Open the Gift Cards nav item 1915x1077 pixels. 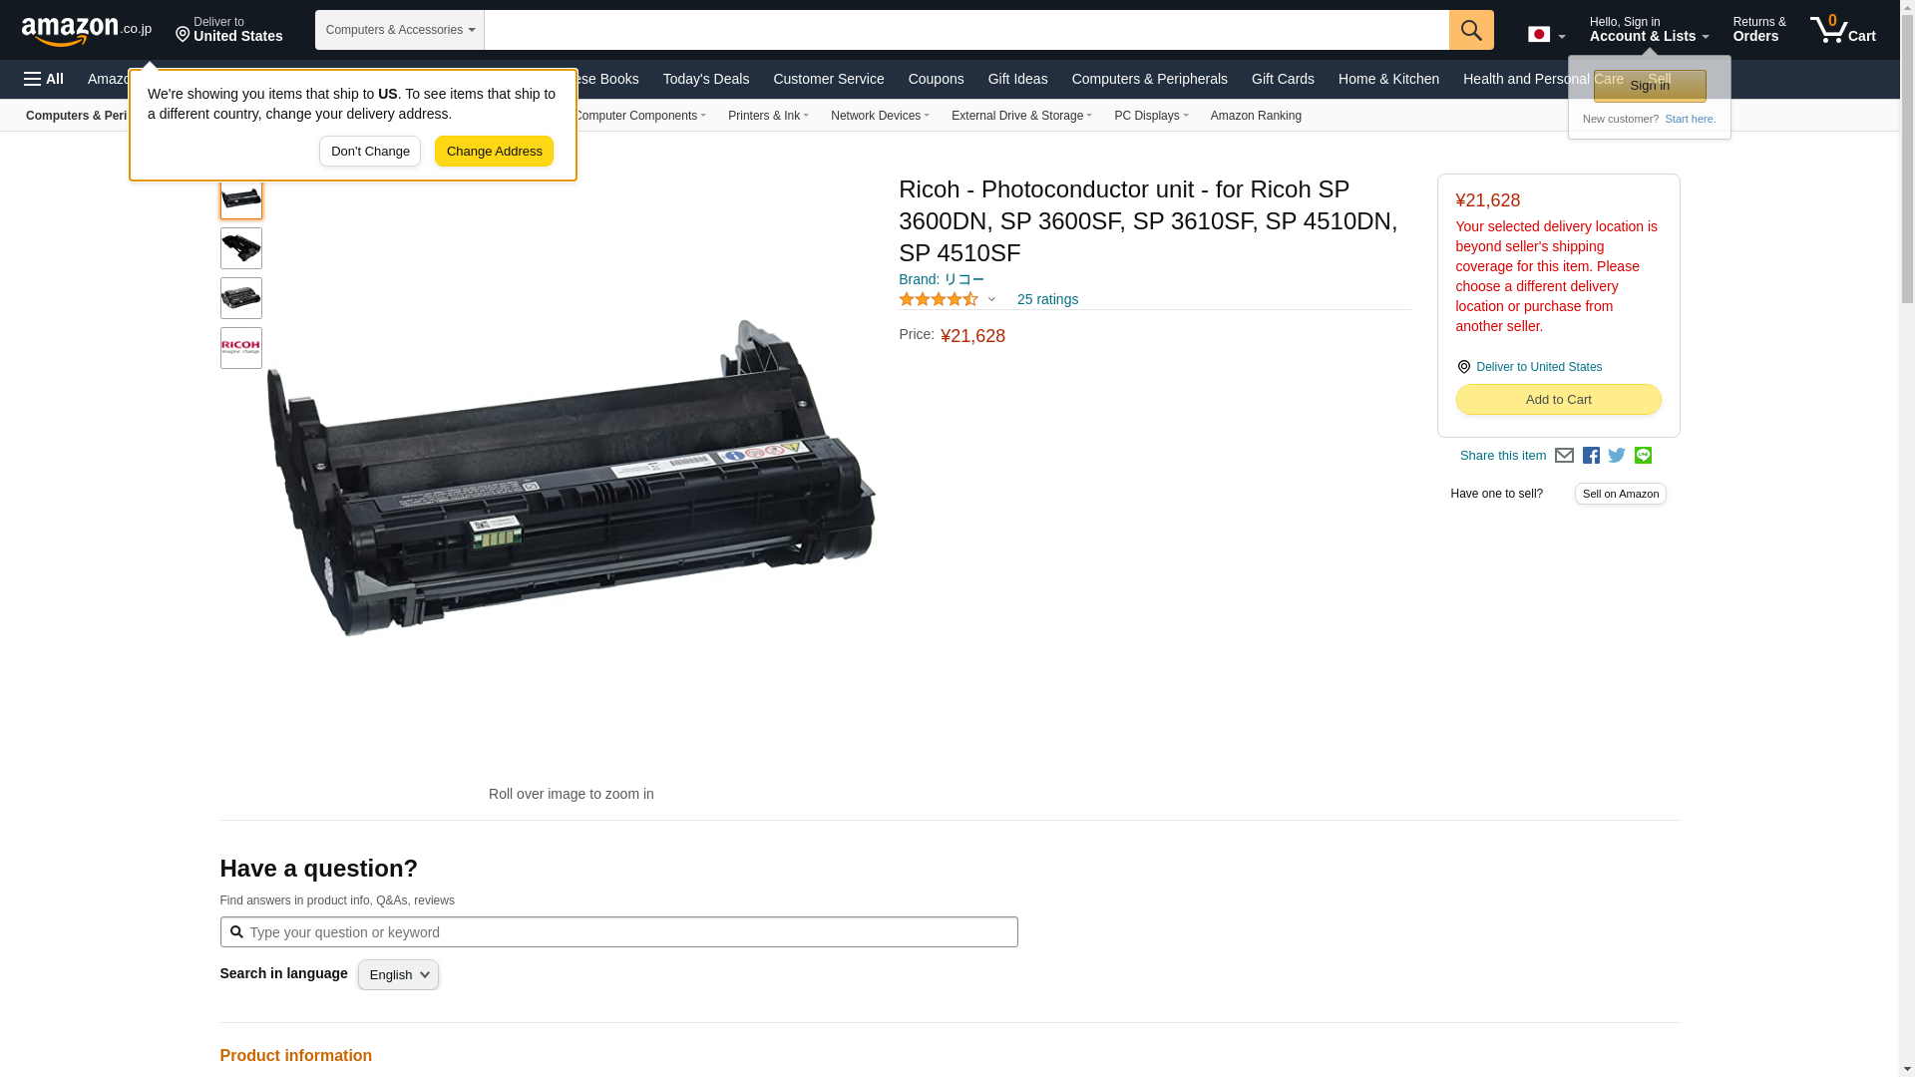(x=1283, y=79)
